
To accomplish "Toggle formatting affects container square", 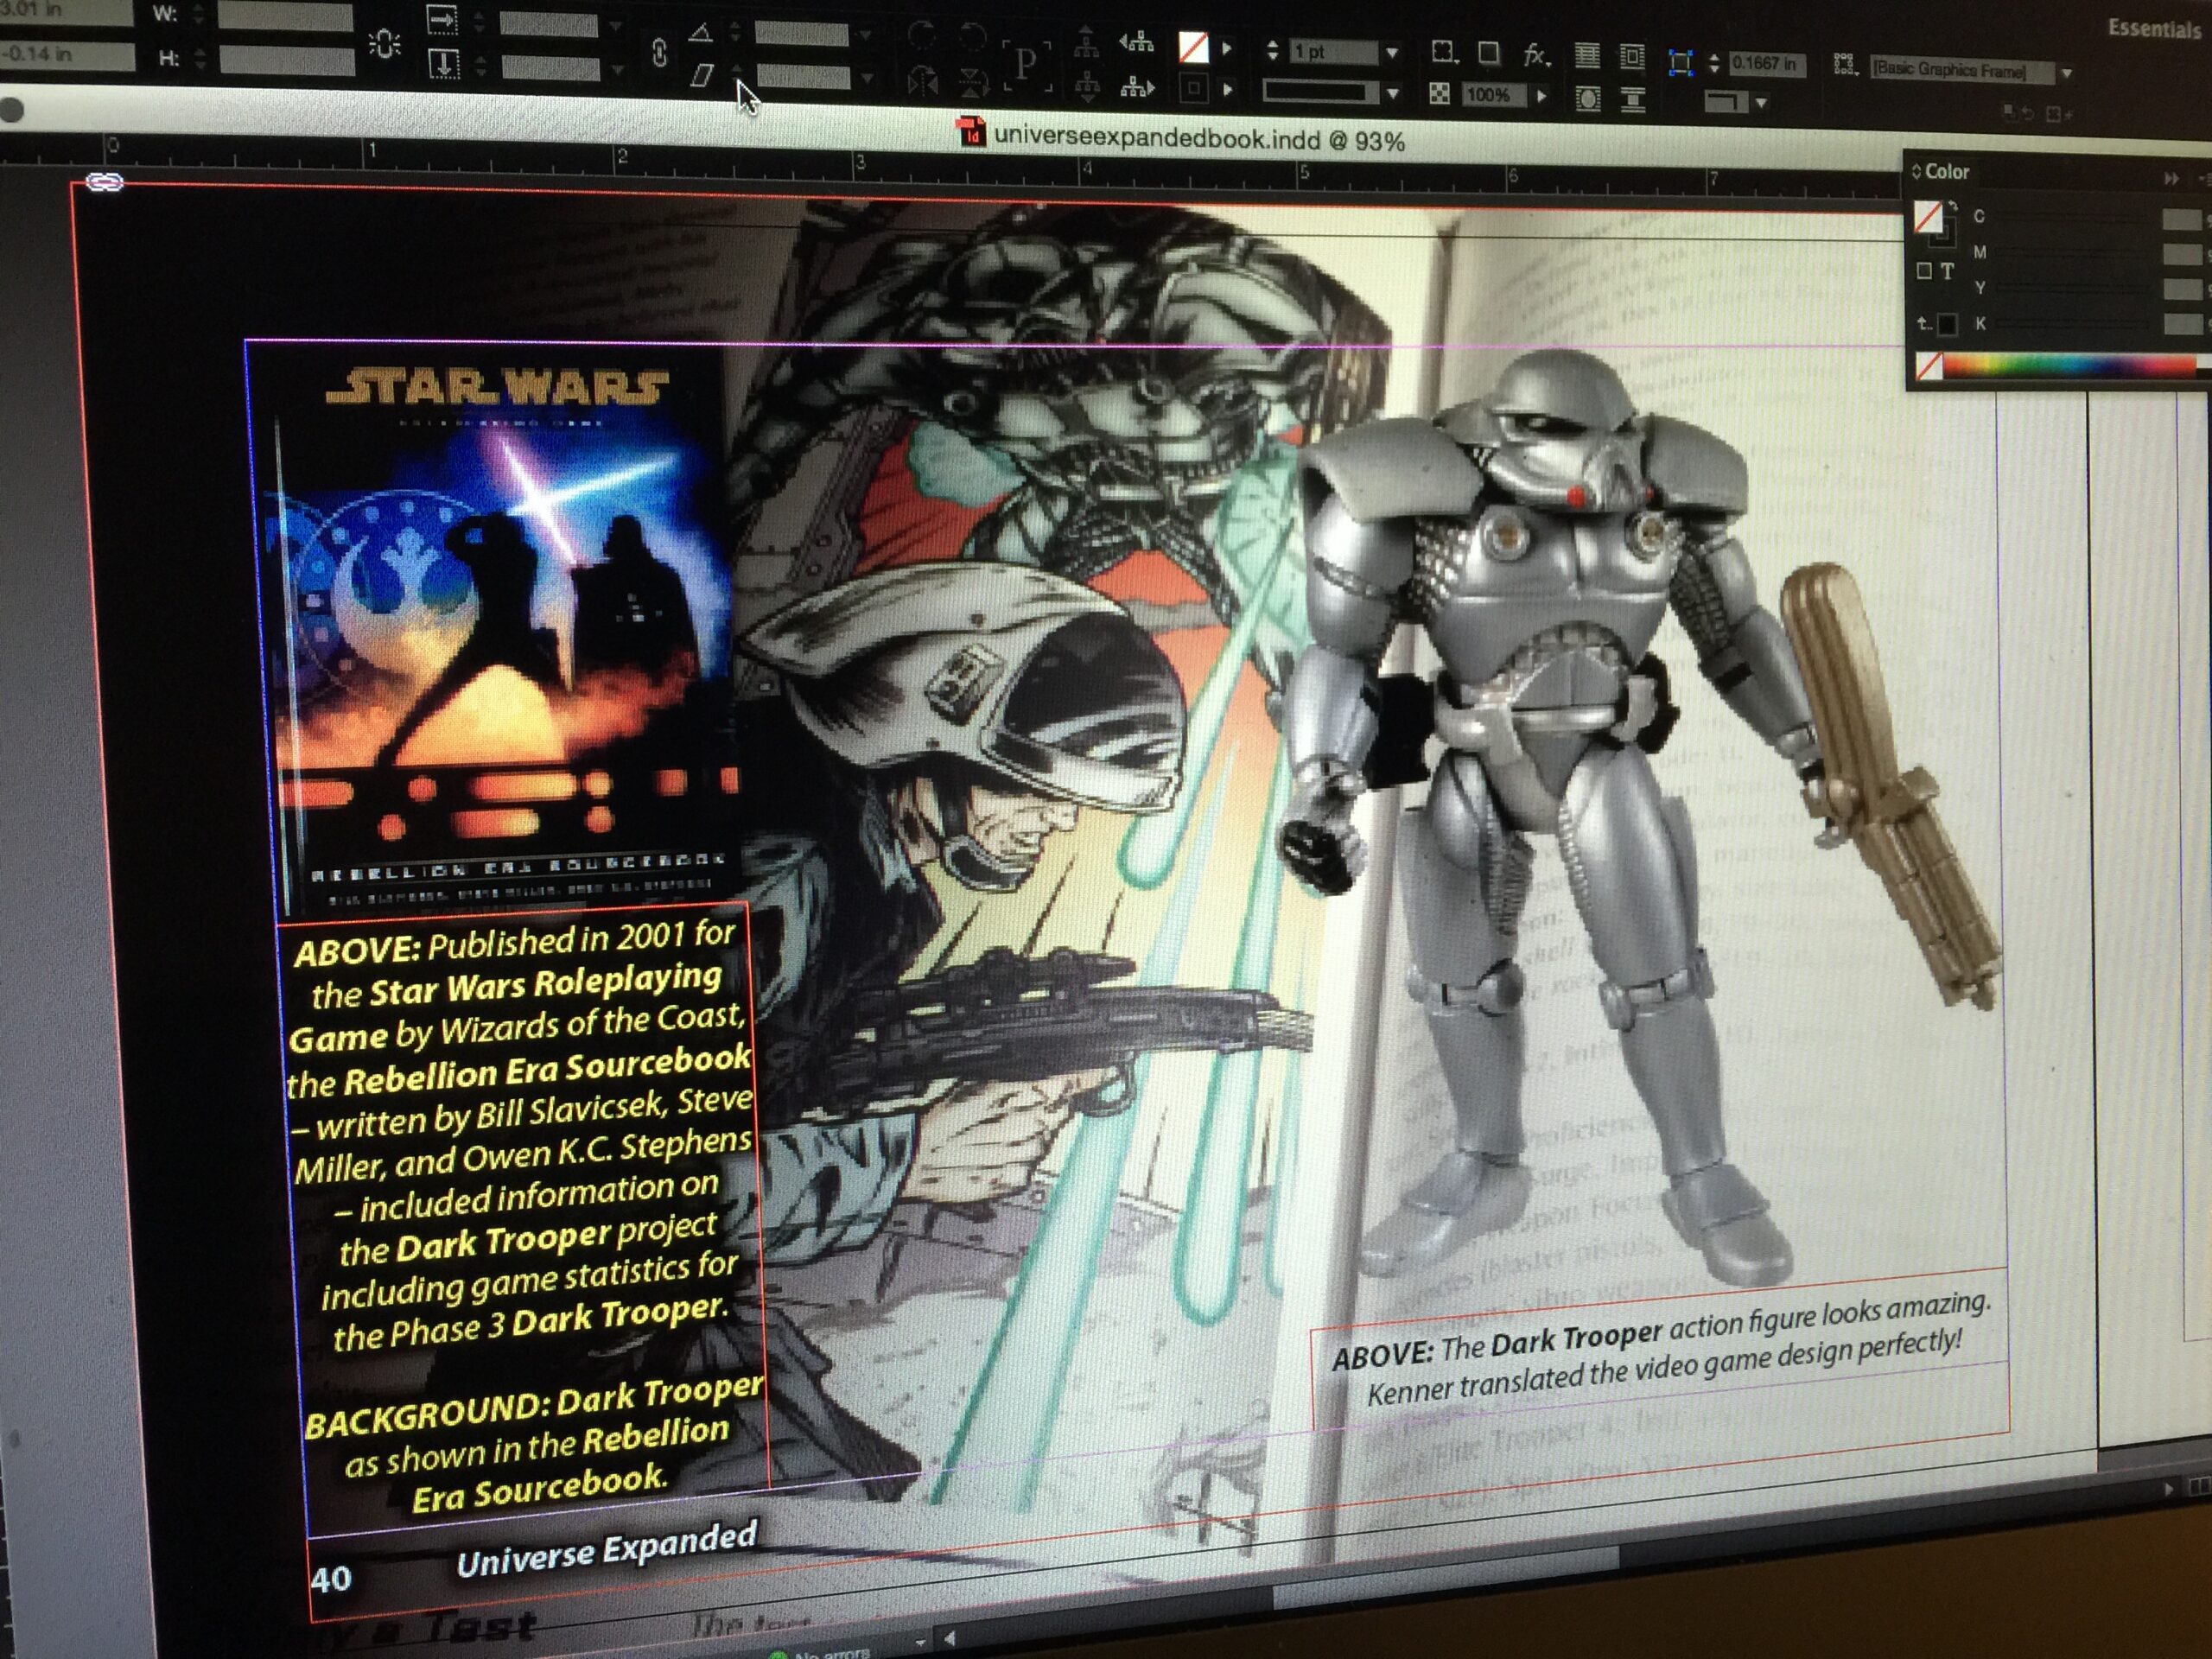I will click(1924, 270).
